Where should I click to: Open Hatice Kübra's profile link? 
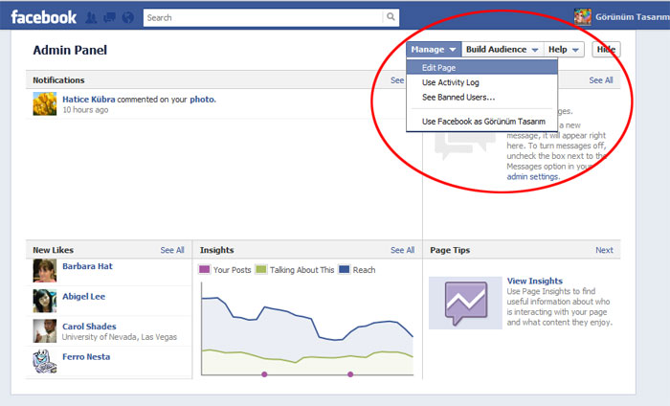(89, 100)
